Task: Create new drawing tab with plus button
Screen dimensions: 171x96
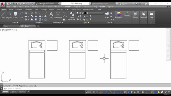Action: pos(38,26)
